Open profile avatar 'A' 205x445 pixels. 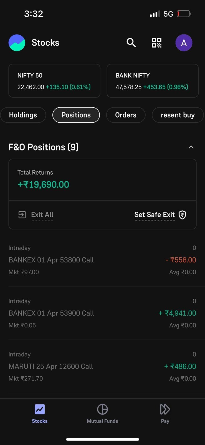tap(184, 43)
